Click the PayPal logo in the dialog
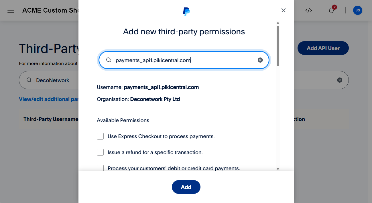 click(x=186, y=11)
